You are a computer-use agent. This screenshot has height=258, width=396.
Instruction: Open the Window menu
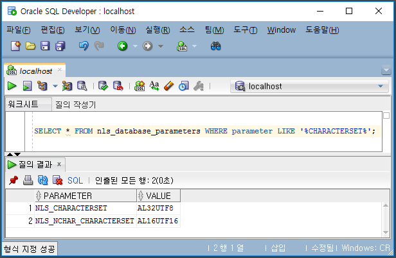[282, 30]
